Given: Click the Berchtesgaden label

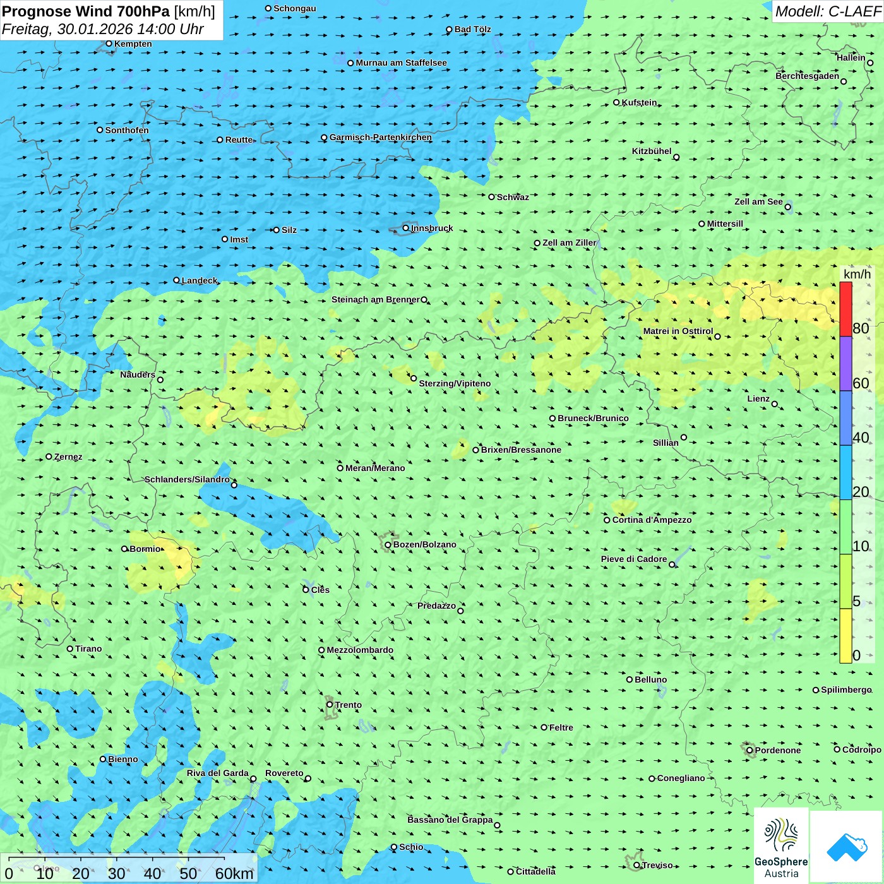Looking at the screenshot, I should [807, 76].
